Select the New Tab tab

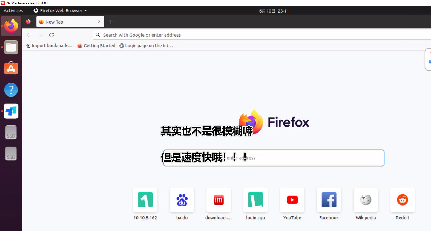pos(70,22)
